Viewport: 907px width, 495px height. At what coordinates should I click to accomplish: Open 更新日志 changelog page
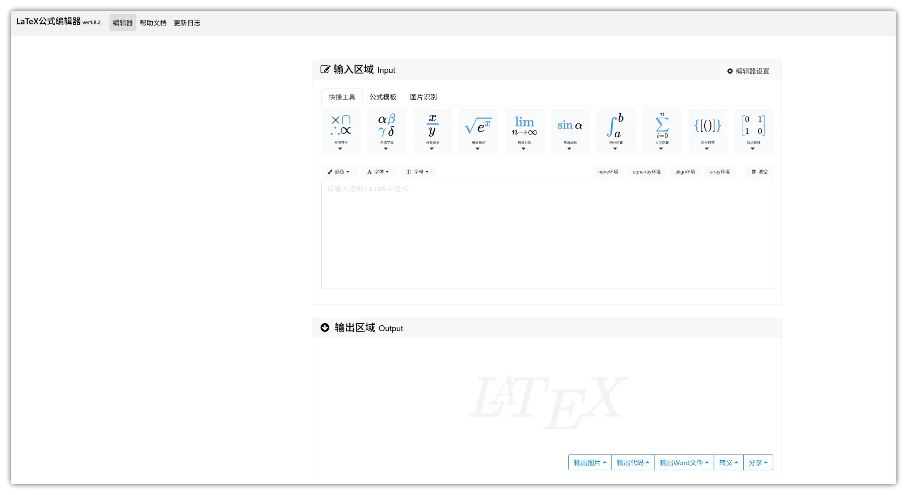click(187, 23)
